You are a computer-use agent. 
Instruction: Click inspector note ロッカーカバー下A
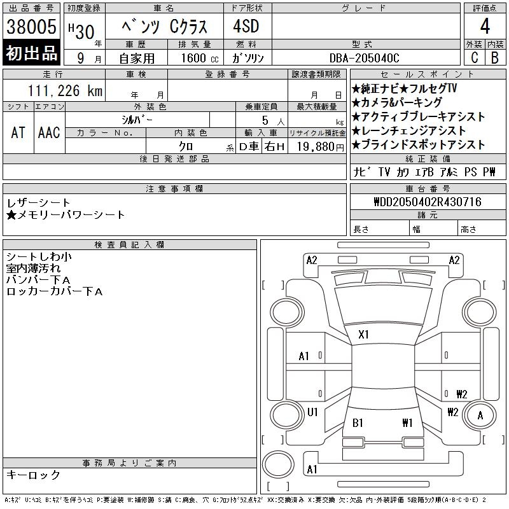point(55,291)
